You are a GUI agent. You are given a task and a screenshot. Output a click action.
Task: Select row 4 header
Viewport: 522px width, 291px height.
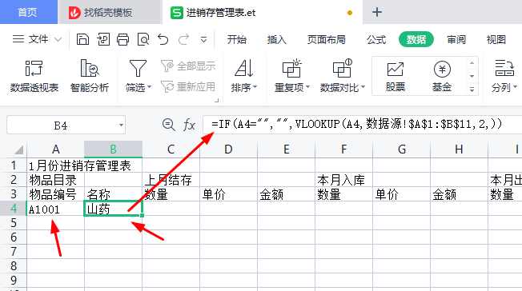click(x=14, y=209)
